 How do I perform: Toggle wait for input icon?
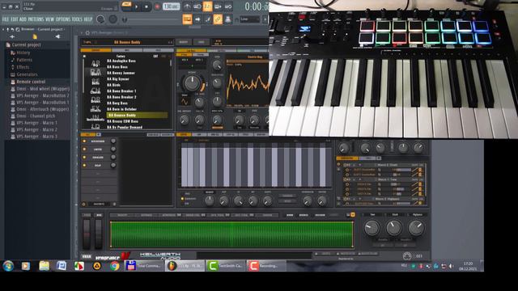[197, 6]
